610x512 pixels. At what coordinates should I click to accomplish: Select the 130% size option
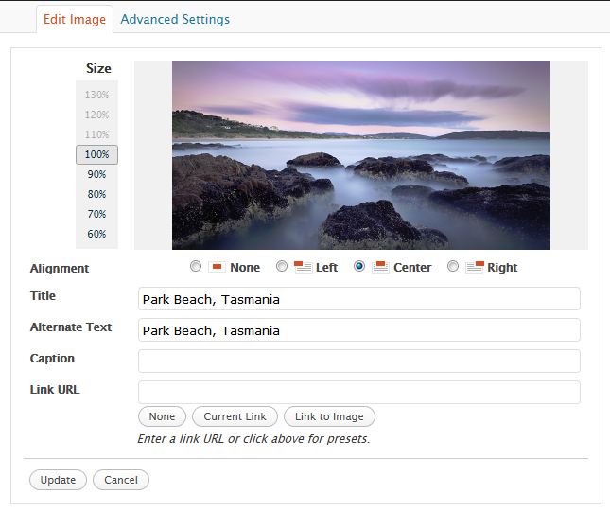tap(96, 95)
